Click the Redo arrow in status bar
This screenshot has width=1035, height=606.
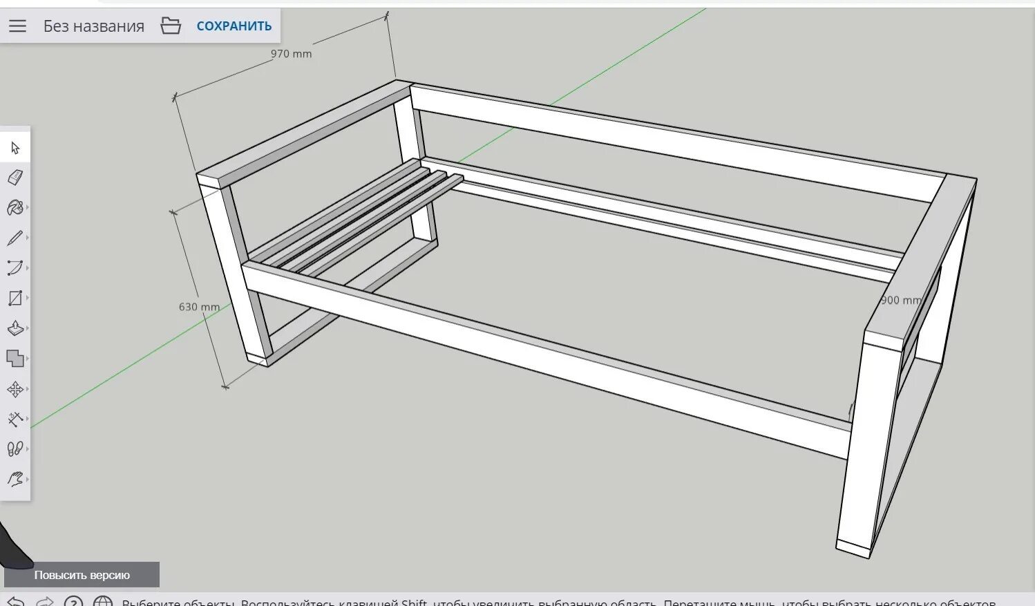click(x=44, y=601)
